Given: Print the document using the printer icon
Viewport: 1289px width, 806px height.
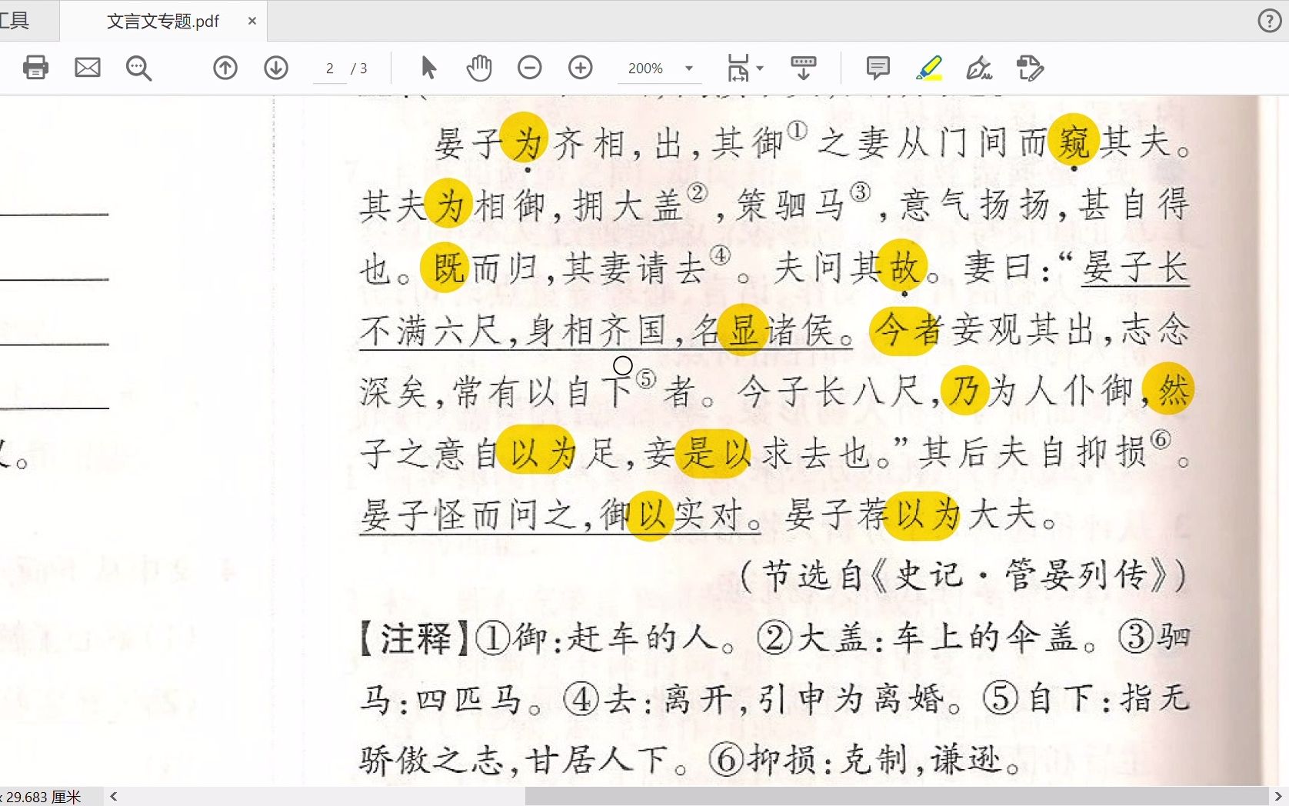Looking at the screenshot, I should (x=35, y=68).
